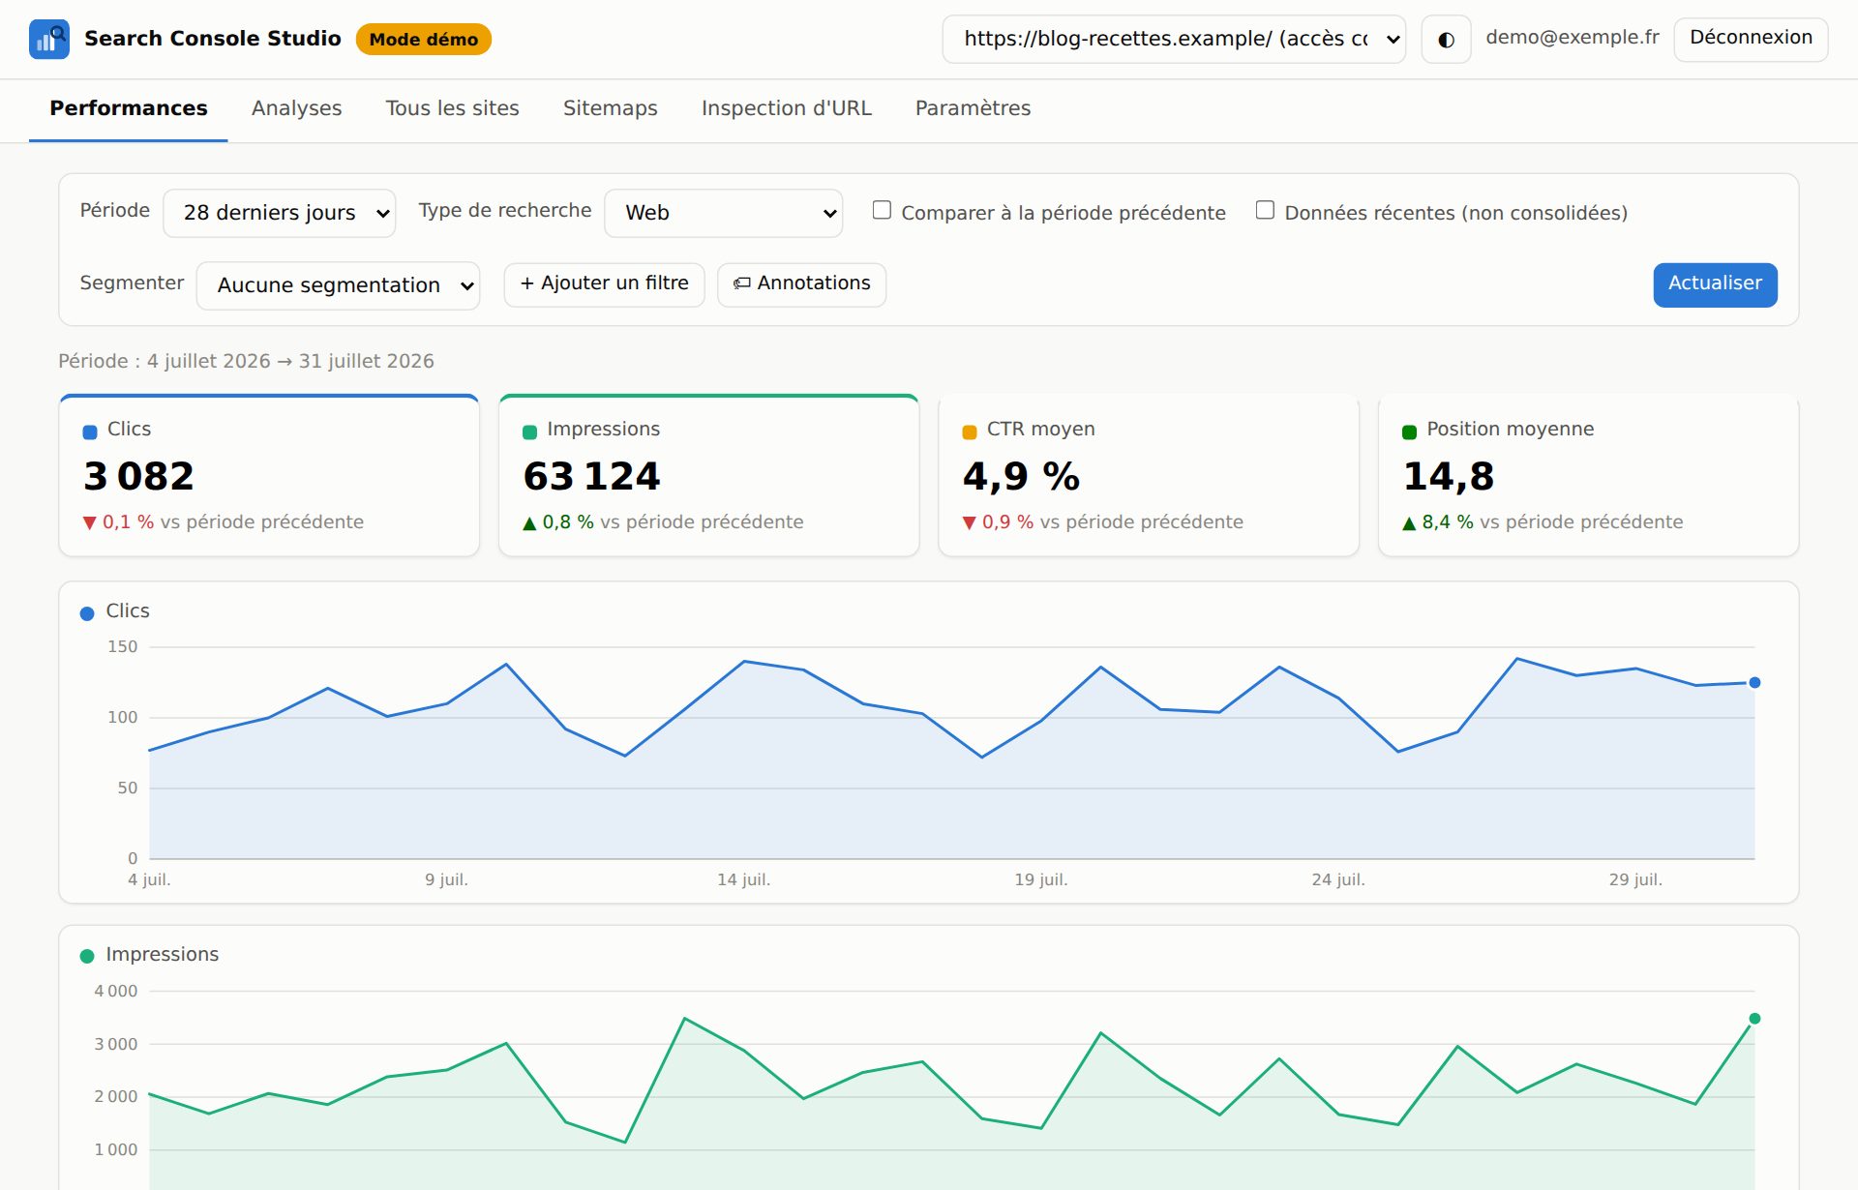Toggle the dark/light theme button
This screenshot has height=1190, width=1858.
click(x=1446, y=40)
